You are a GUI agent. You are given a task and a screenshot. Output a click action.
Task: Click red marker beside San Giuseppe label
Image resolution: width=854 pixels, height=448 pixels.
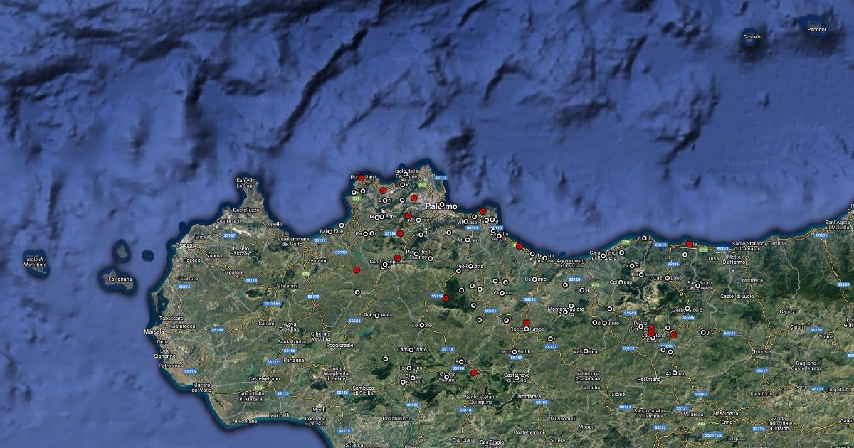(397, 258)
